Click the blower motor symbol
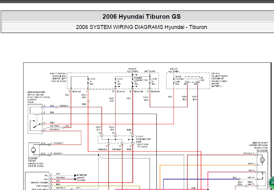 (33, 150)
